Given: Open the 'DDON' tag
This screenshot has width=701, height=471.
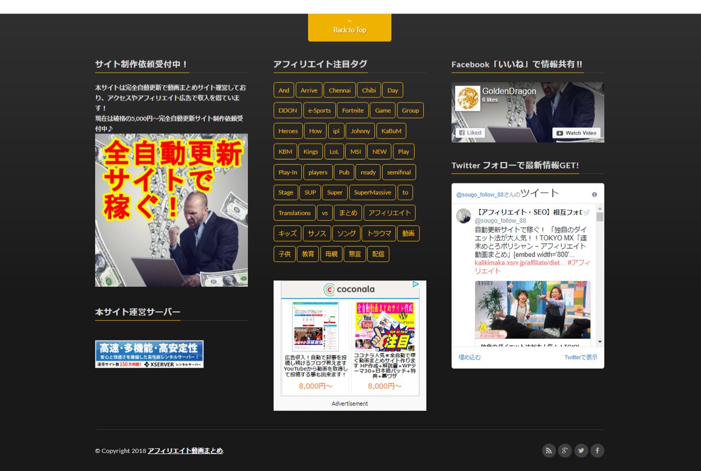Looking at the screenshot, I should 288,110.
